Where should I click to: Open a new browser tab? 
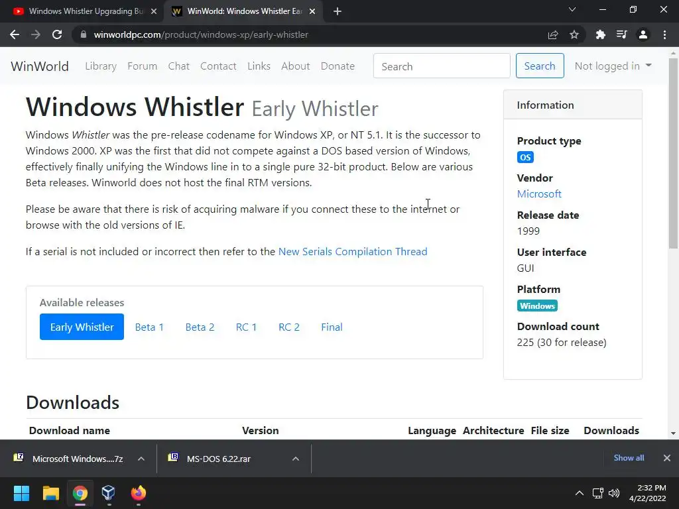point(338,11)
